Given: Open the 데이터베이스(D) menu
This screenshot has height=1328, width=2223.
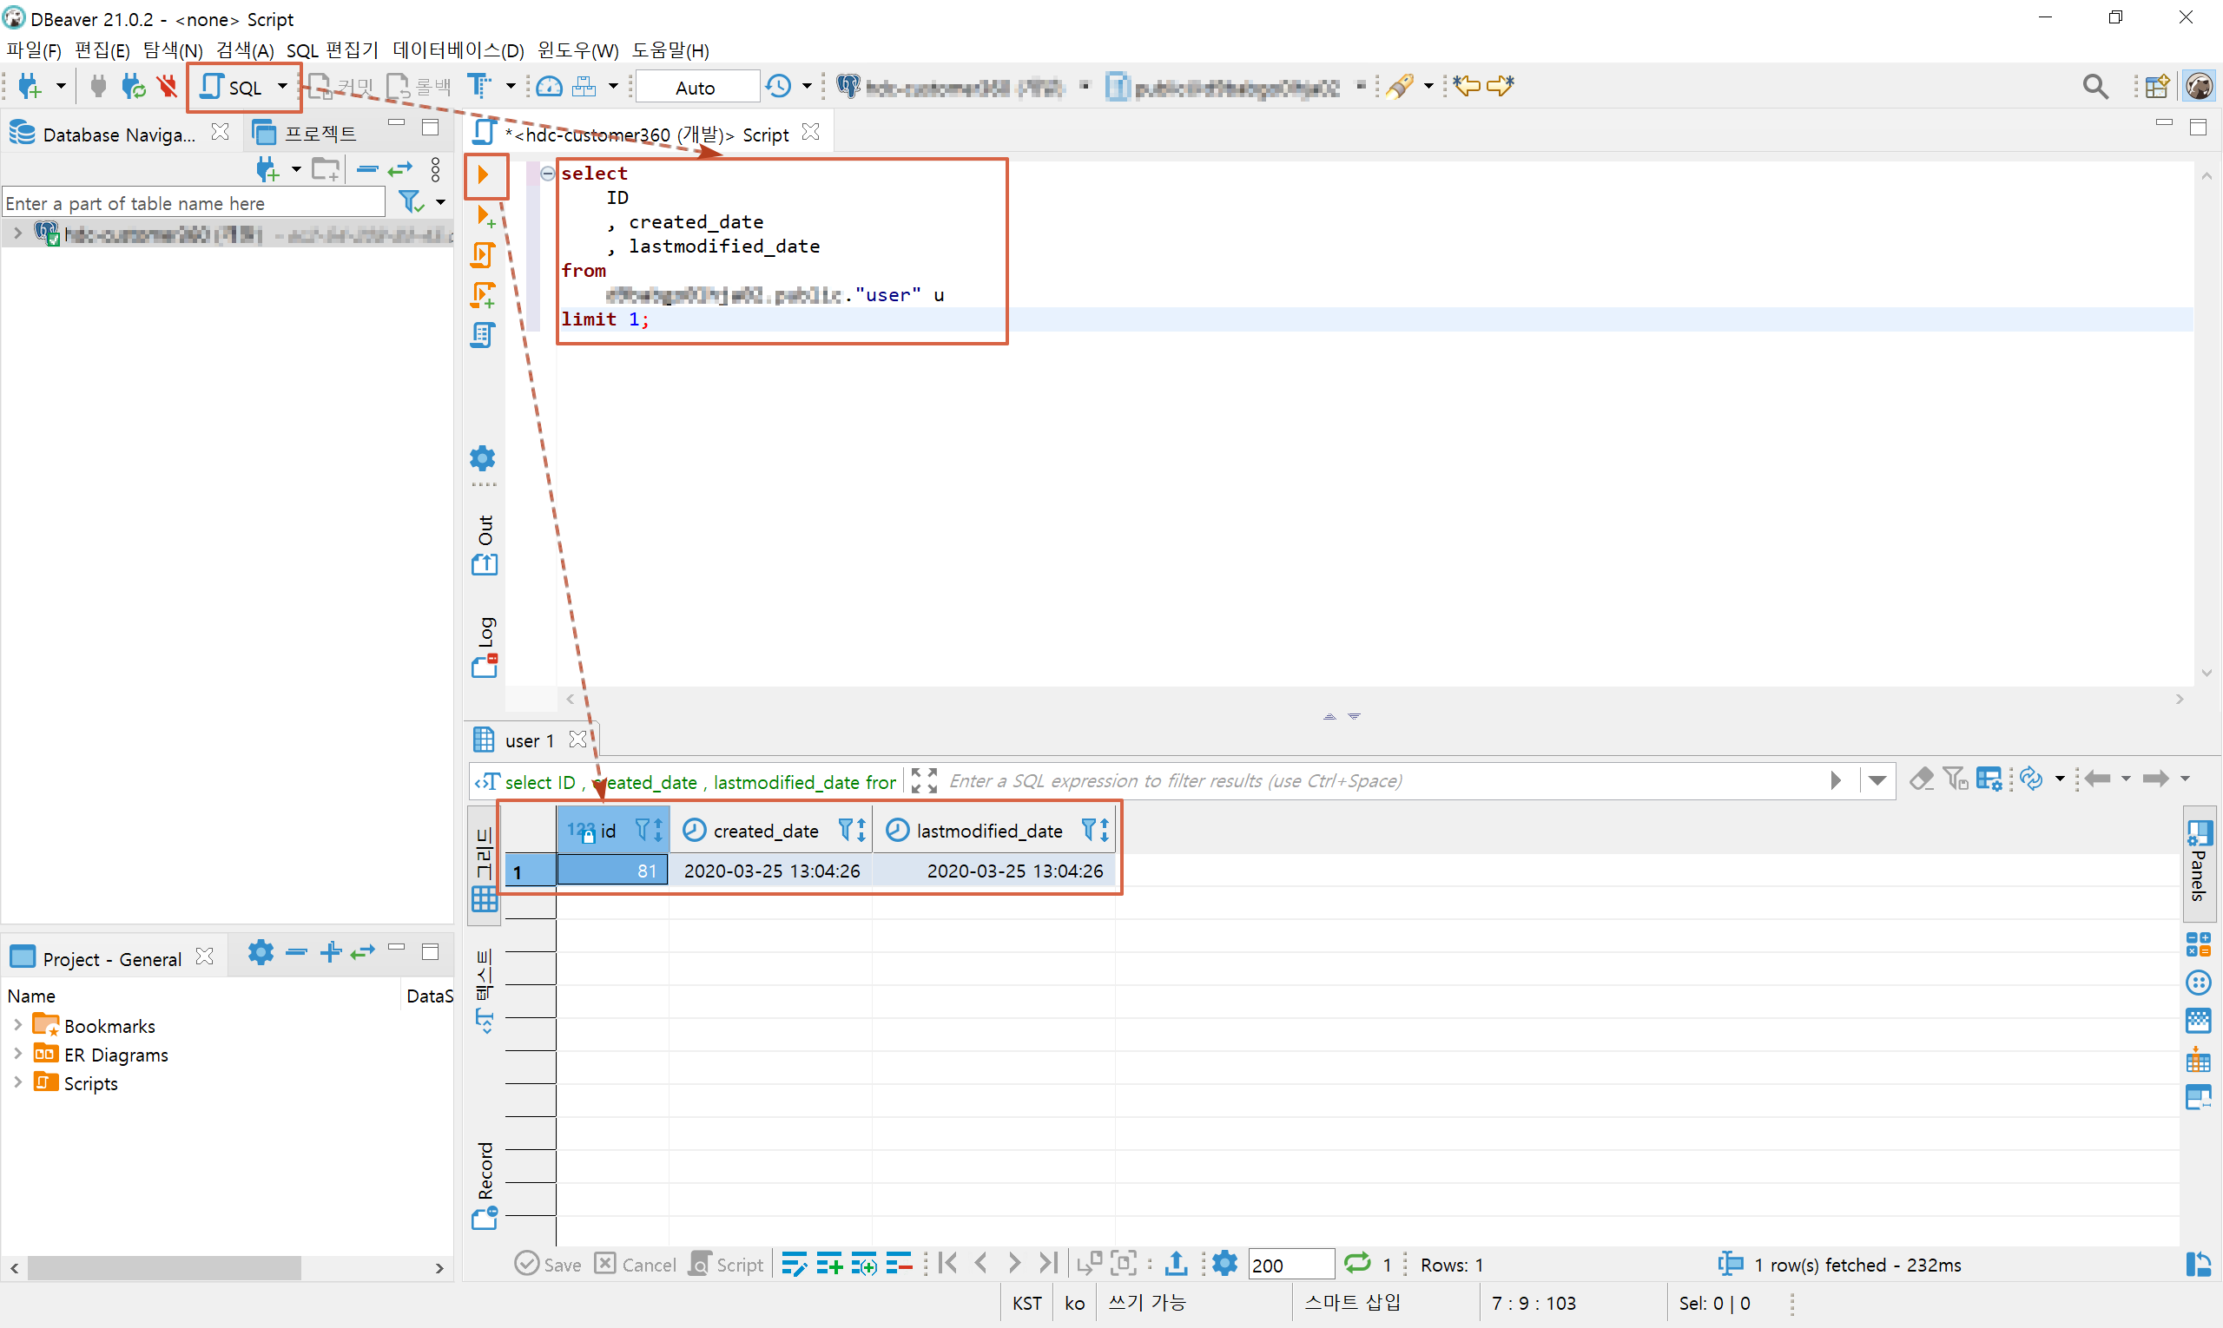Looking at the screenshot, I should (458, 50).
